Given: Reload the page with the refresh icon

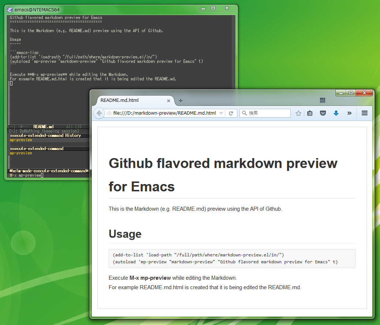Looking at the screenshot, I should click(x=231, y=113).
